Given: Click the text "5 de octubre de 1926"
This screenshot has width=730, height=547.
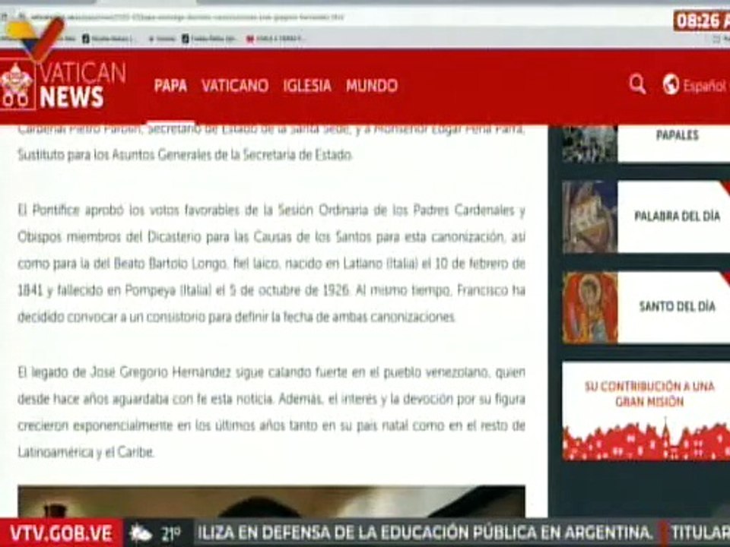Looking at the screenshot, I should [289, 290].
